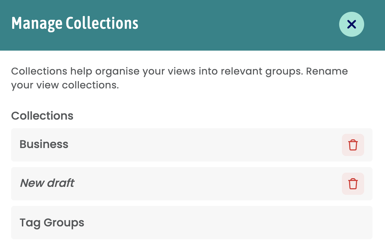Click the words New draft
This screenshot has height=251, width=385.
point(47,183)
